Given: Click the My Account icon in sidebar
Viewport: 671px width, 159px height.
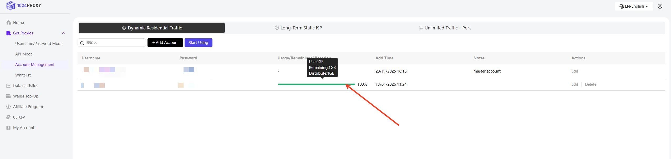Looking at the screenshot, I should point(8,128).
